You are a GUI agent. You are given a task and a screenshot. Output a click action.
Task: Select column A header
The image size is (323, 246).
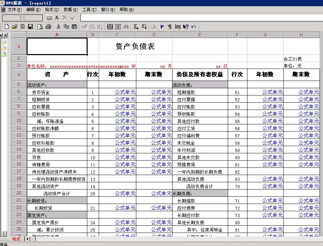pyautogui.click(x=57, y=35)
